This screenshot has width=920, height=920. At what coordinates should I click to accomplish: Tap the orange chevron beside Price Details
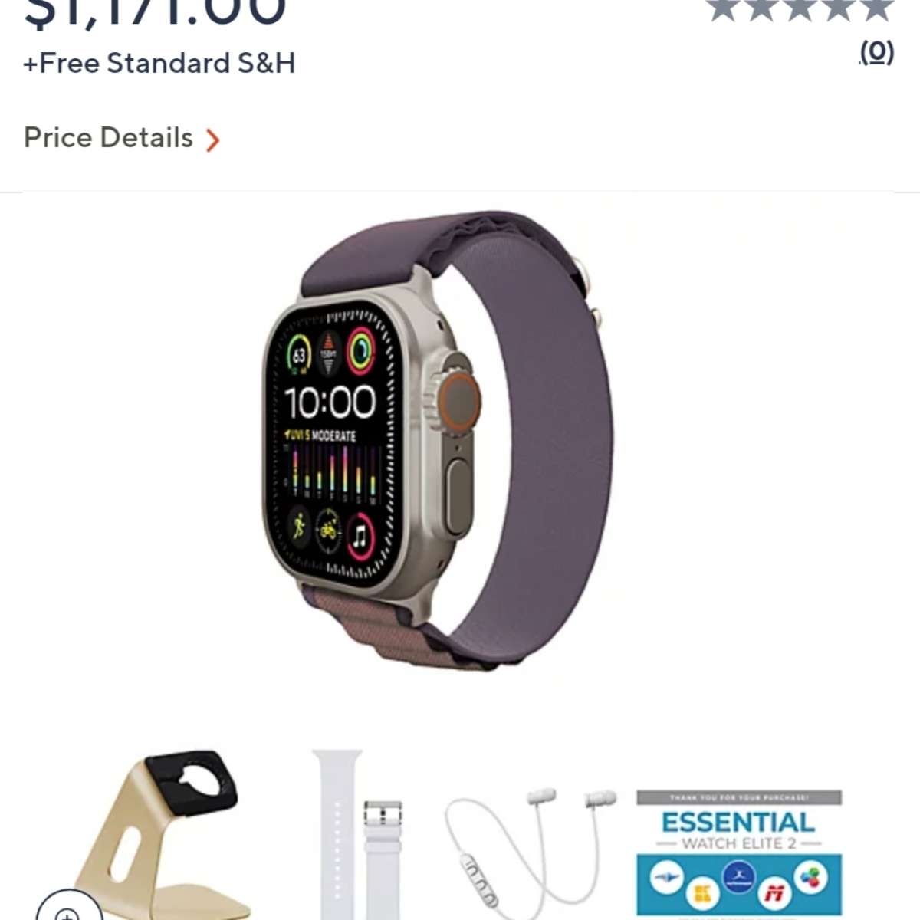(x=212, y=140)
